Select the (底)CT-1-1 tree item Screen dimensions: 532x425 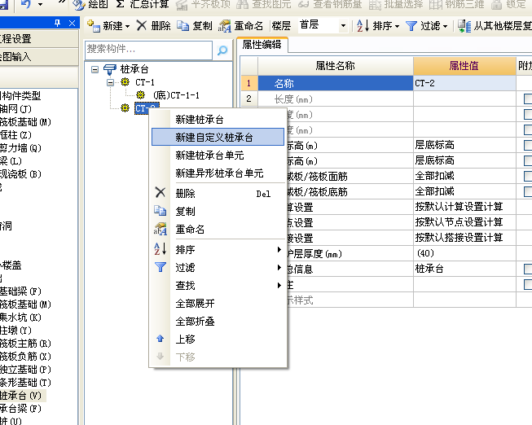176,95
